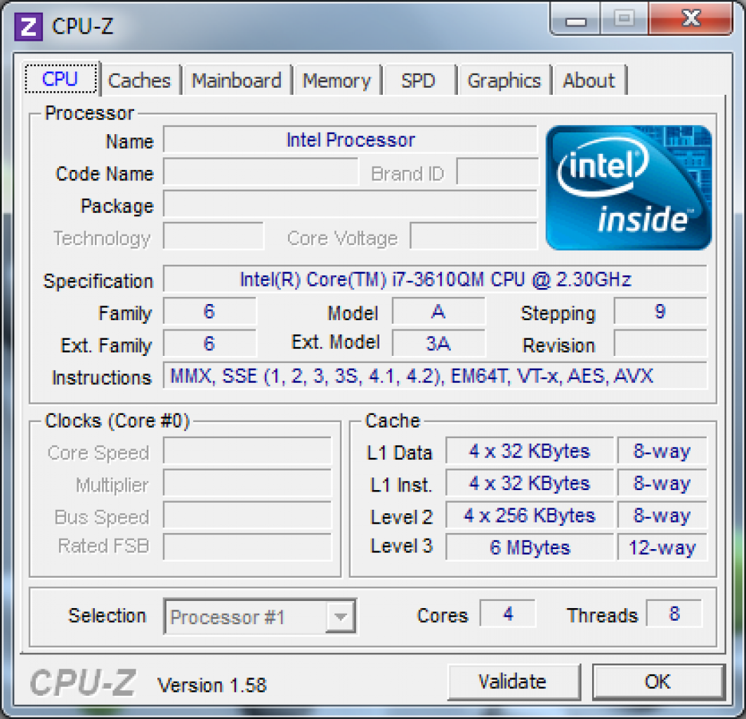Click the Level 2 '8-way' value
Image resolution: width=746 pixels, height=719 pixels.
662,515
